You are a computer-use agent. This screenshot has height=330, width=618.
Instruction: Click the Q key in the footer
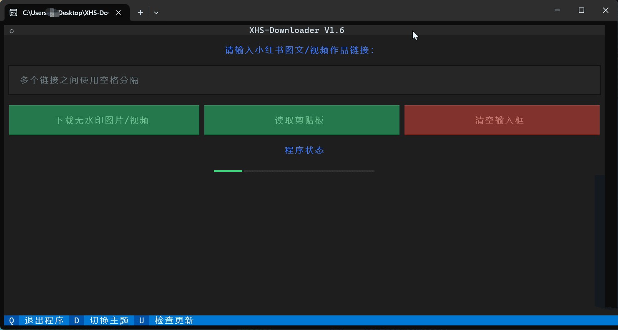(12, 320)
